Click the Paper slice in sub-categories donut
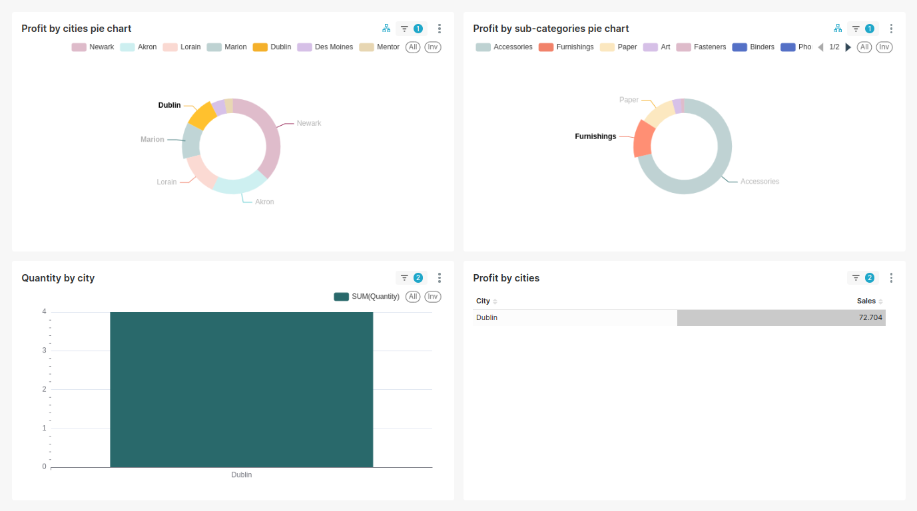Image resolution: width=917 pixels, height=511 pixels. [x=659, y=114]
